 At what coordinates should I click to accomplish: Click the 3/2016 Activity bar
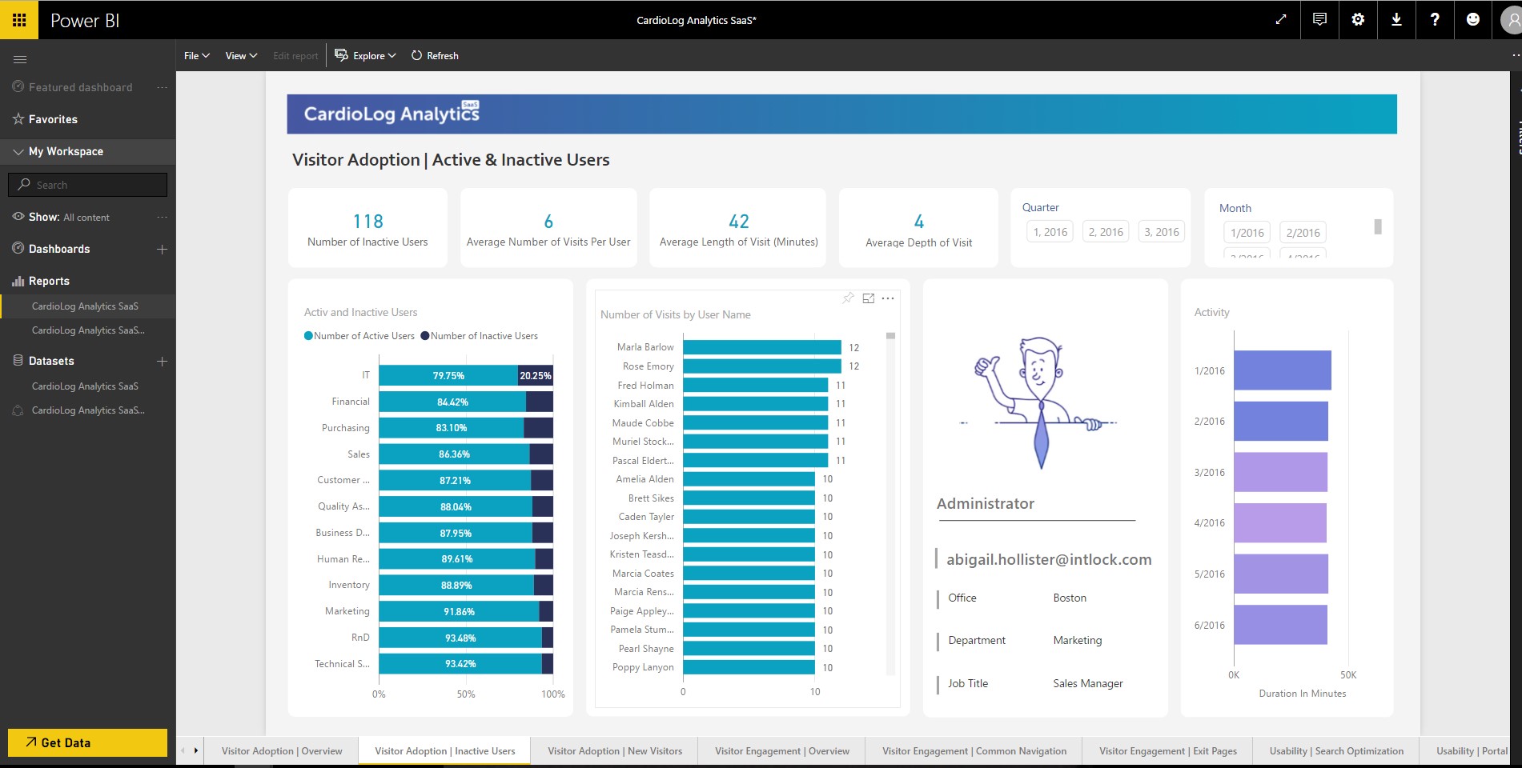pos(1280,472)
